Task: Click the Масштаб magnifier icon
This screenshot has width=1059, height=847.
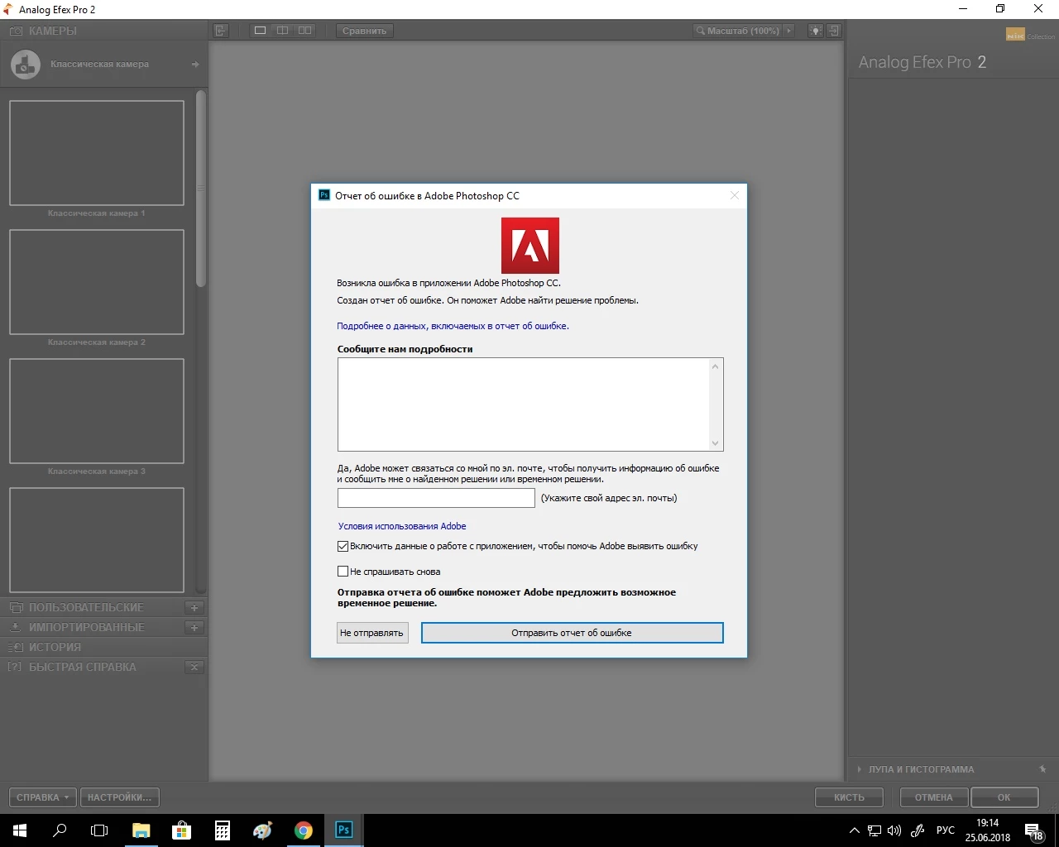Action: pyautogui.click(x=701, y=31)
